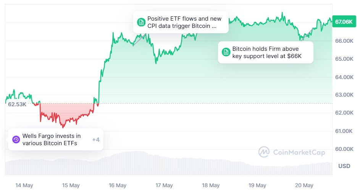Screen dimensions: 357x191
Task: Open the Bitcoin holds Firm above support headline
Action: coord(267,53)
